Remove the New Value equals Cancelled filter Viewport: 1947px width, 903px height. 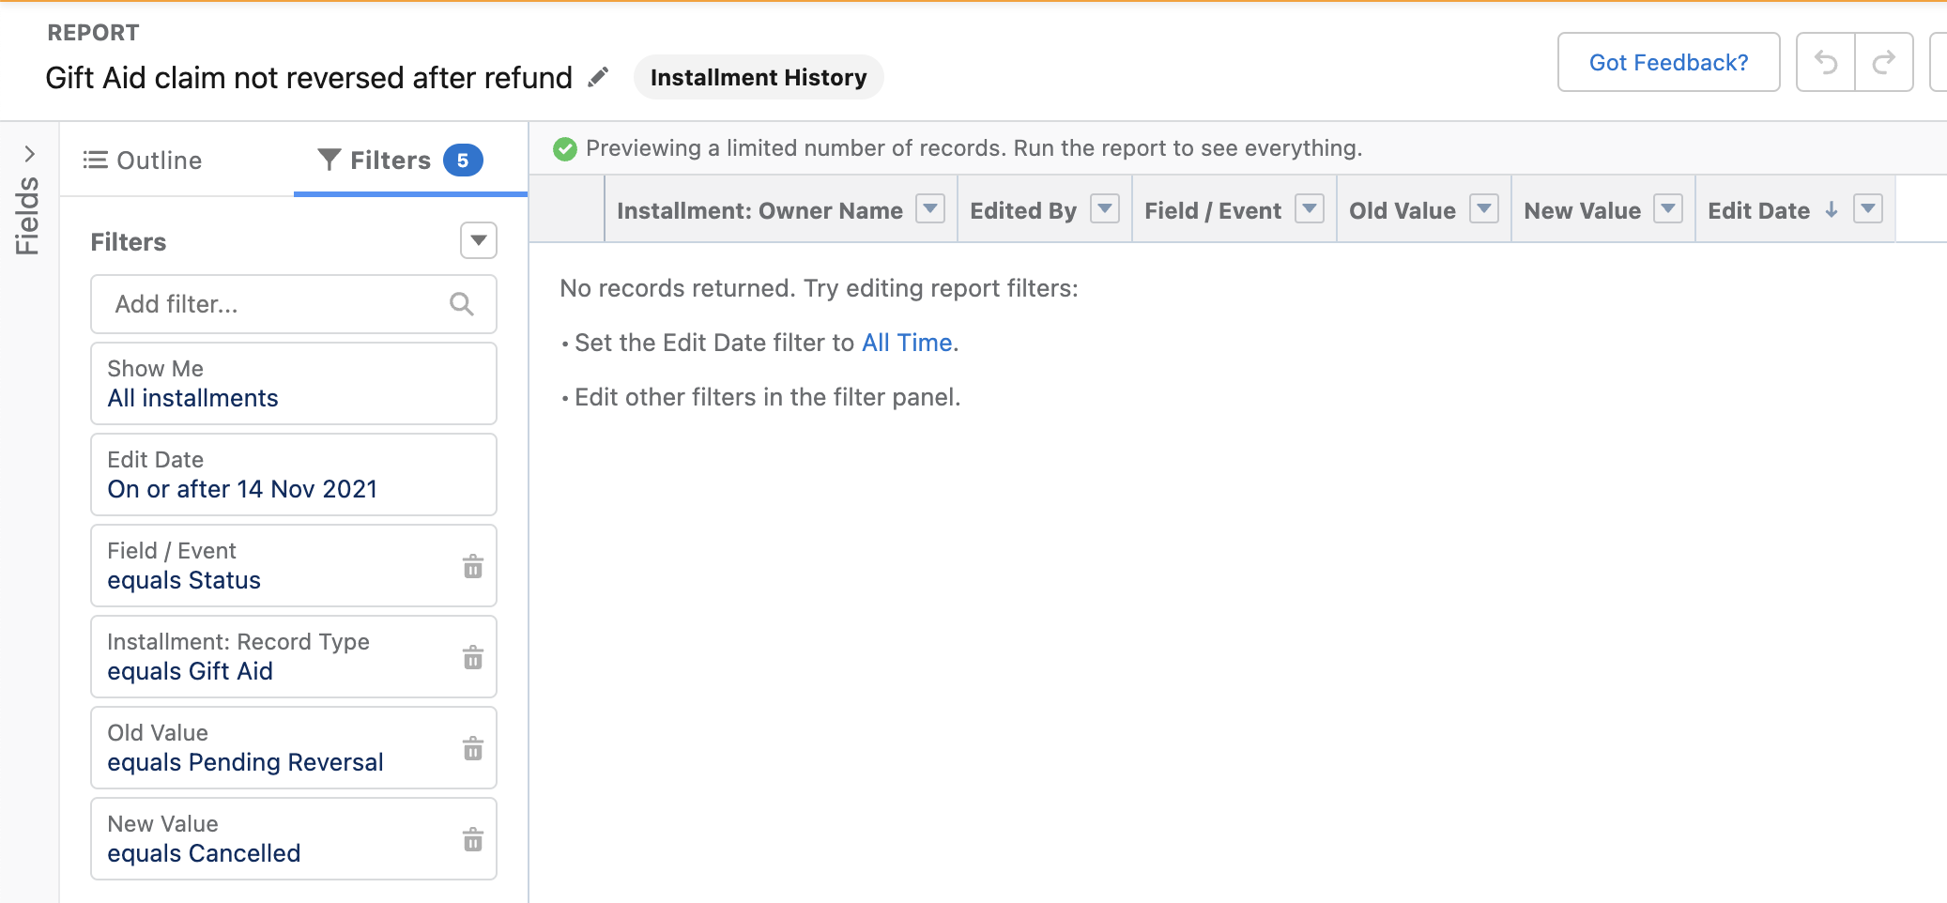[x=473, y=839]
